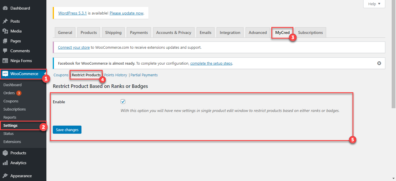
Task: Click the Pages document icon
Action: pyautogui.click(x=5, y=41)
